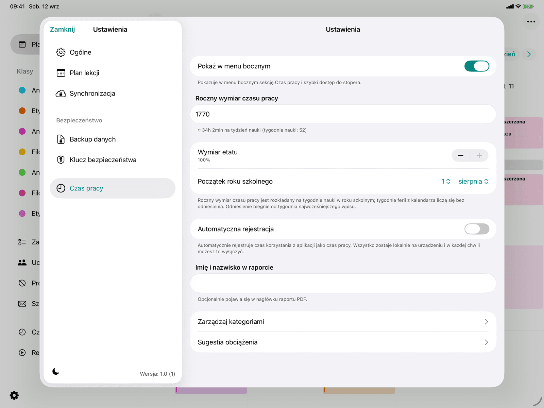Select the yellow class color dot

[x=22, y=152]
